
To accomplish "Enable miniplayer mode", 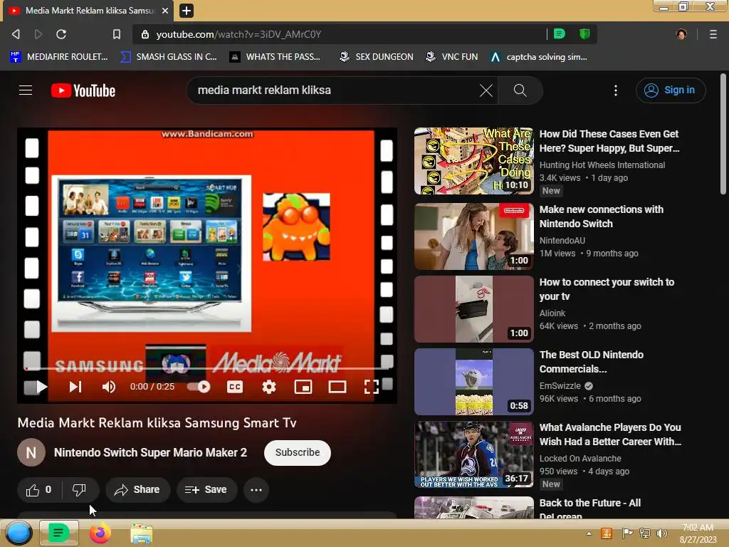I will pos(303,387).
